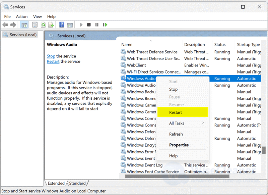268x195 pixels.
Task: Click the Forward arrow toolbar icon
Action: point(13,25)
